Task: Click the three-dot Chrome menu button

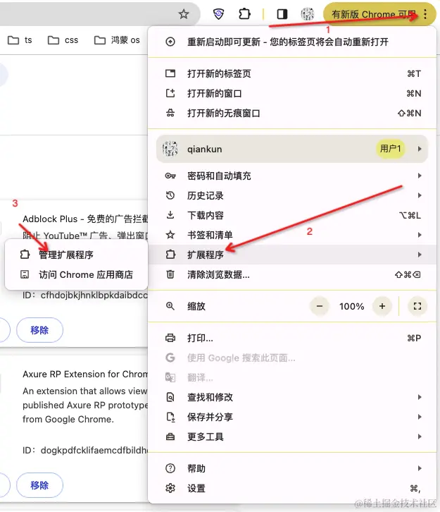Action: (x=425, y=14)
